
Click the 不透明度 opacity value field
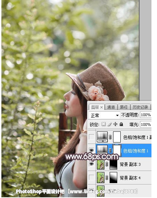pos(146,115)
